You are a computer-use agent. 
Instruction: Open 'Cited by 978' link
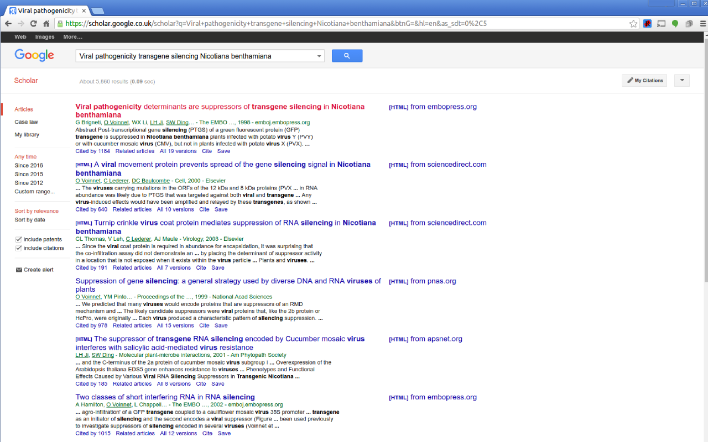91,325
